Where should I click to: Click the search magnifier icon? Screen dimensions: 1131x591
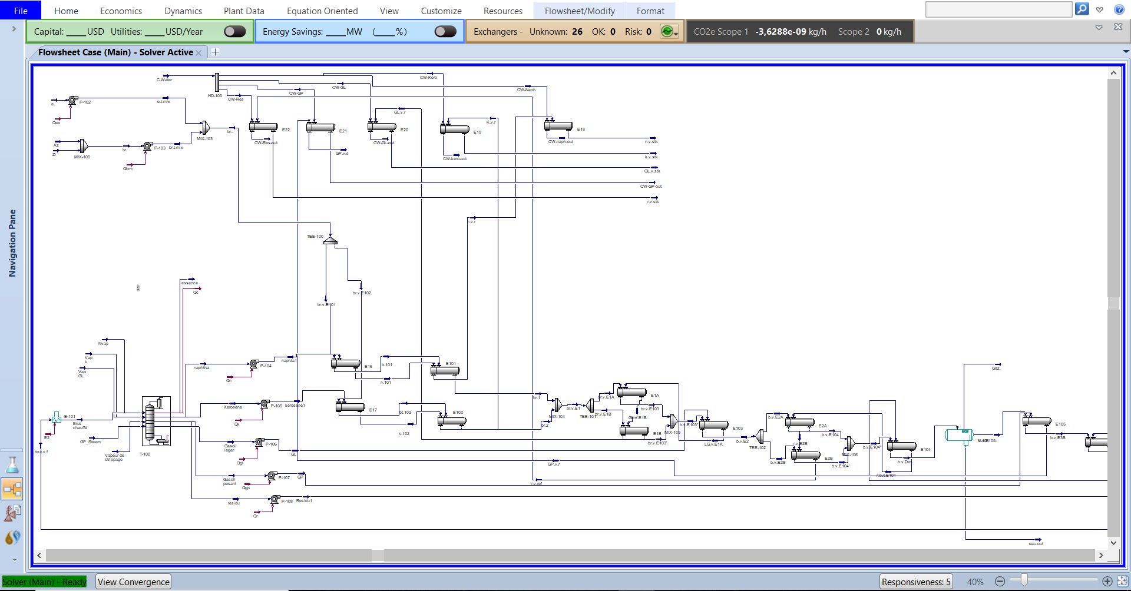click(x=1082, y=9)
